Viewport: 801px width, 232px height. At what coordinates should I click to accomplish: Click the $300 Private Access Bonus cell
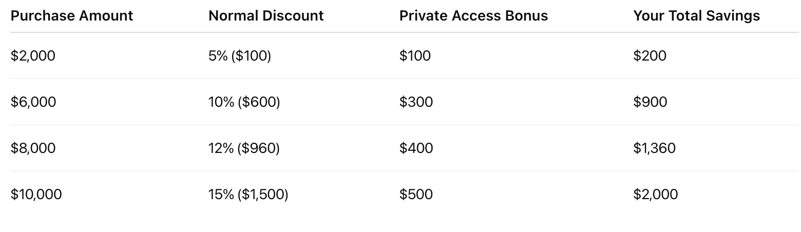(416, 102)
